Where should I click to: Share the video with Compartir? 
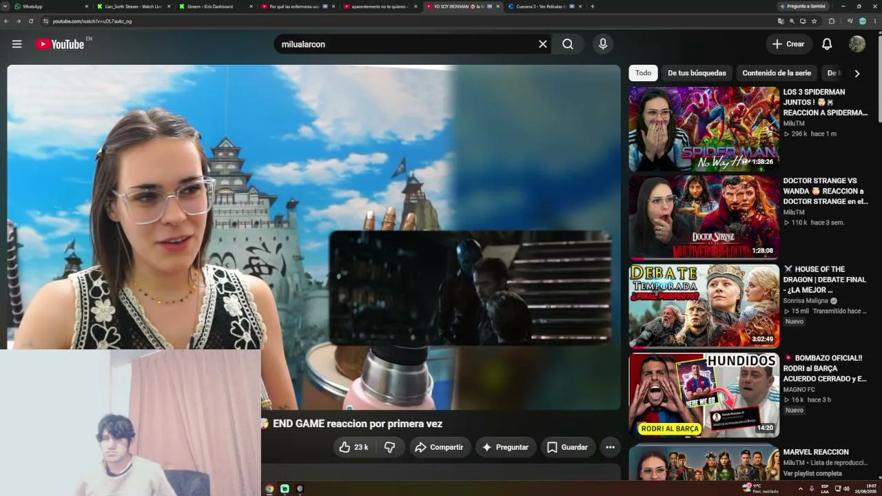[x=439, y=447]
